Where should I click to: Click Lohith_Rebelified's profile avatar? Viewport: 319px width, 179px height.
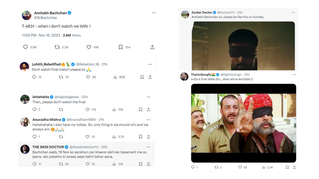pos(25,66)
